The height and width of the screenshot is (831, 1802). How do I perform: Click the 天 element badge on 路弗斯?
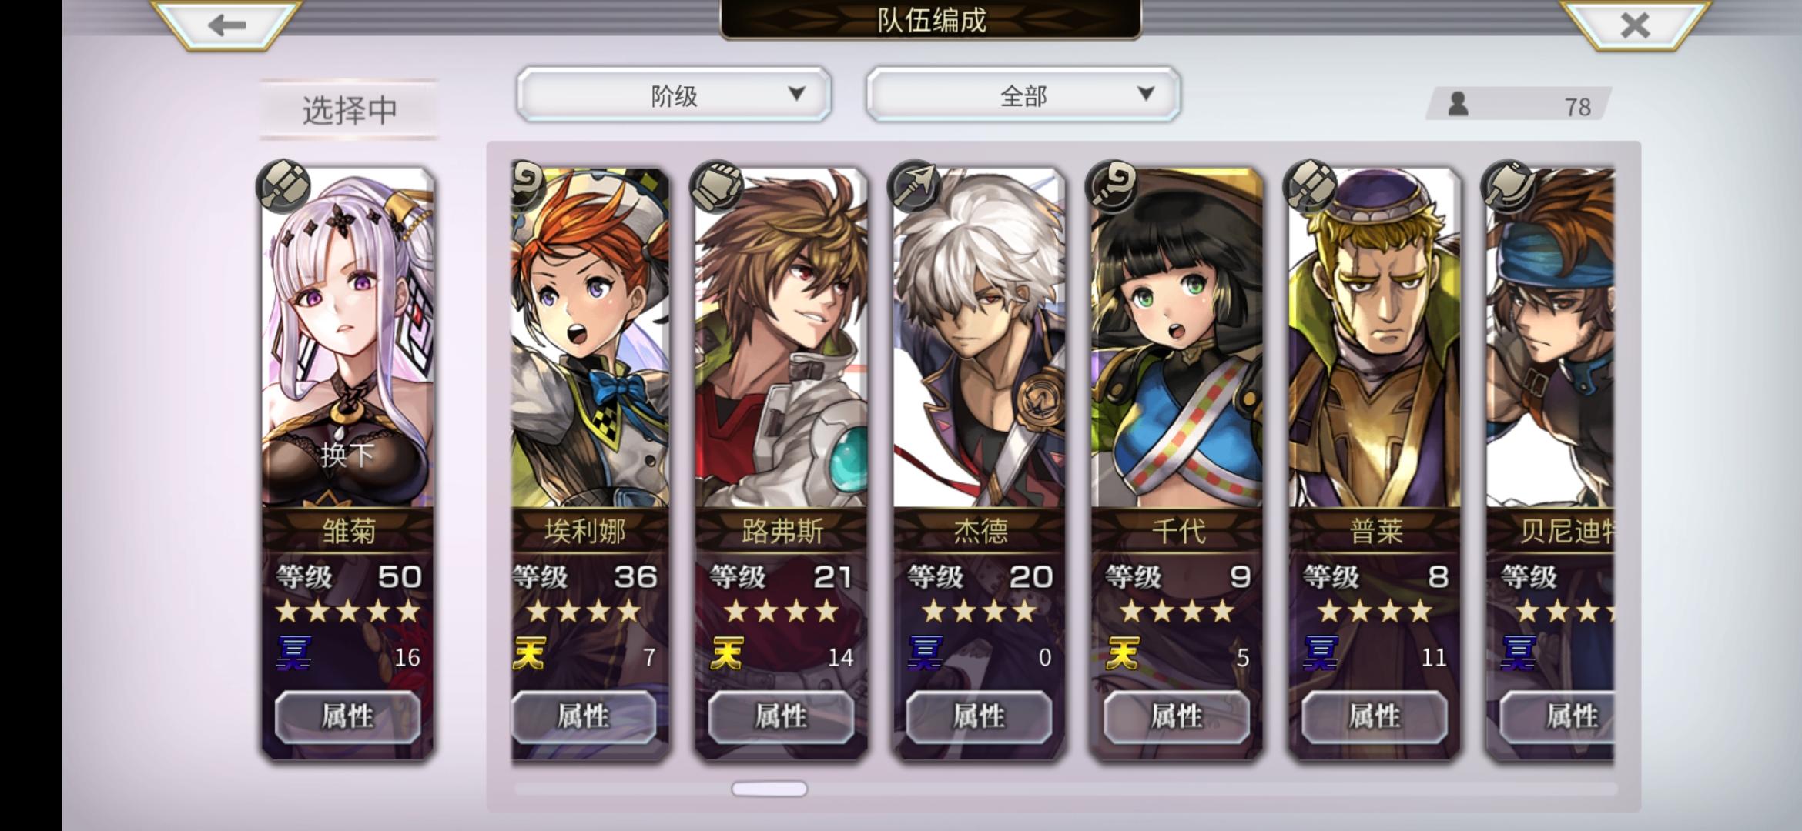click(726, 655)
